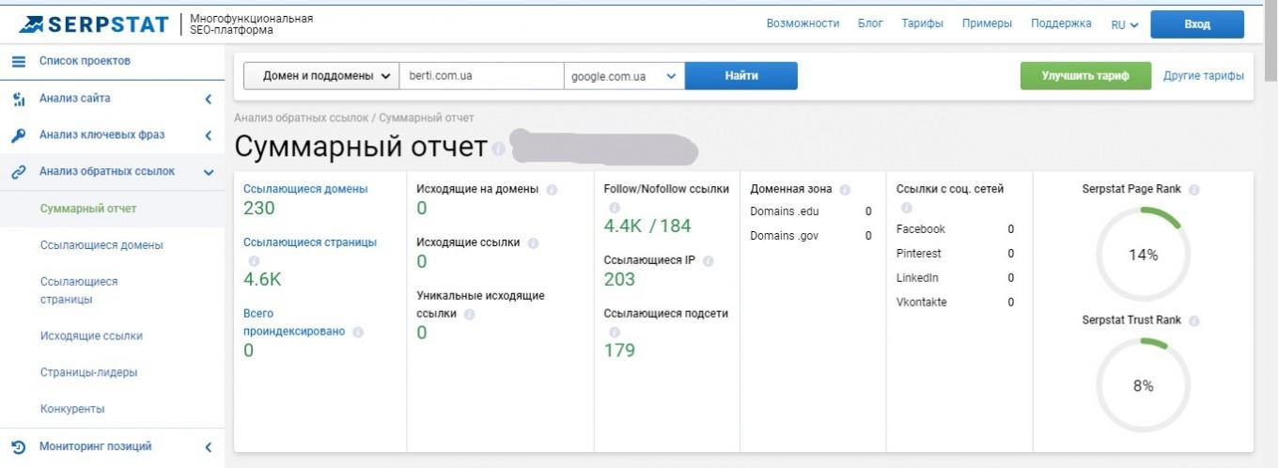Click info icon beside Ссылающиеся IP
The width and height of the screenshot is (1278, 468).
[708, 261]
